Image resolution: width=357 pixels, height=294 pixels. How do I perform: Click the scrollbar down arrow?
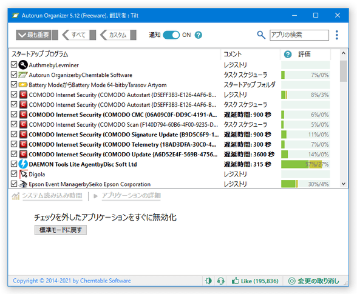344,184
